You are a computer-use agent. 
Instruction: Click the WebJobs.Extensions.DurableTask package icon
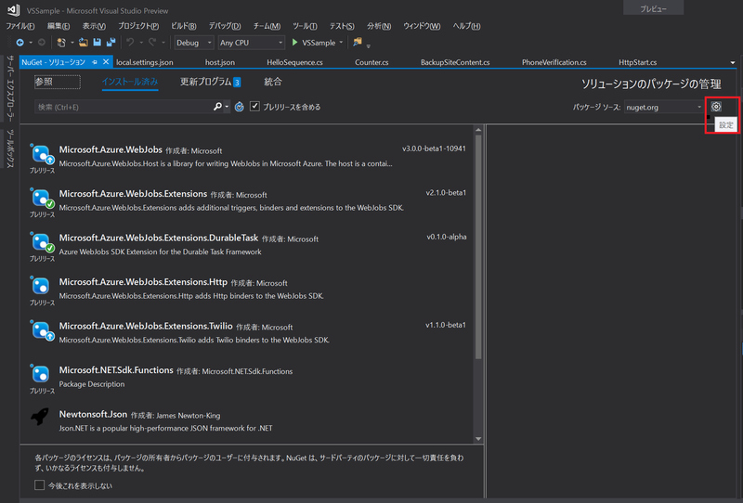pyautogui.click(x=41, y=242)
